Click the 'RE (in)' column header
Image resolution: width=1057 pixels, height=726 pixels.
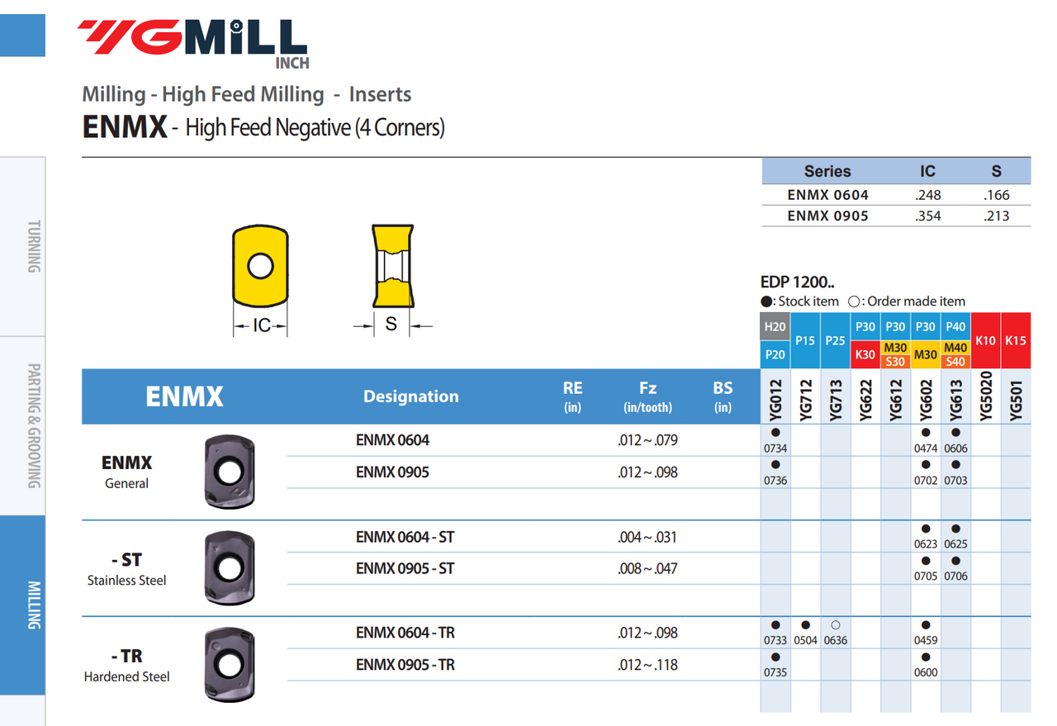(x=572, y=396)
